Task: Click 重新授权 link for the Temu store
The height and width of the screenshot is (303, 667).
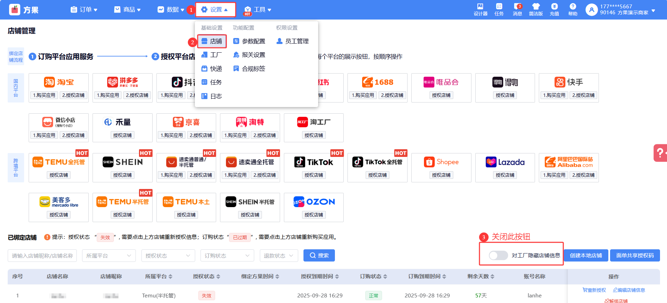Action: click(594, 290)
